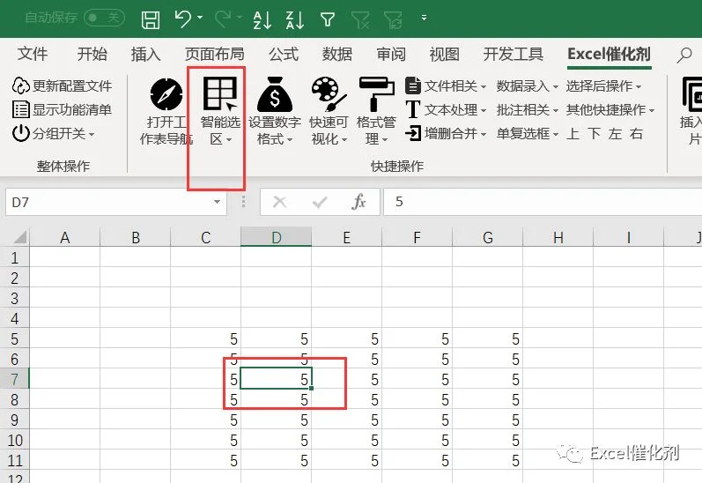
Task: Toggle the AutoSave switch
Action: [104, 18]
